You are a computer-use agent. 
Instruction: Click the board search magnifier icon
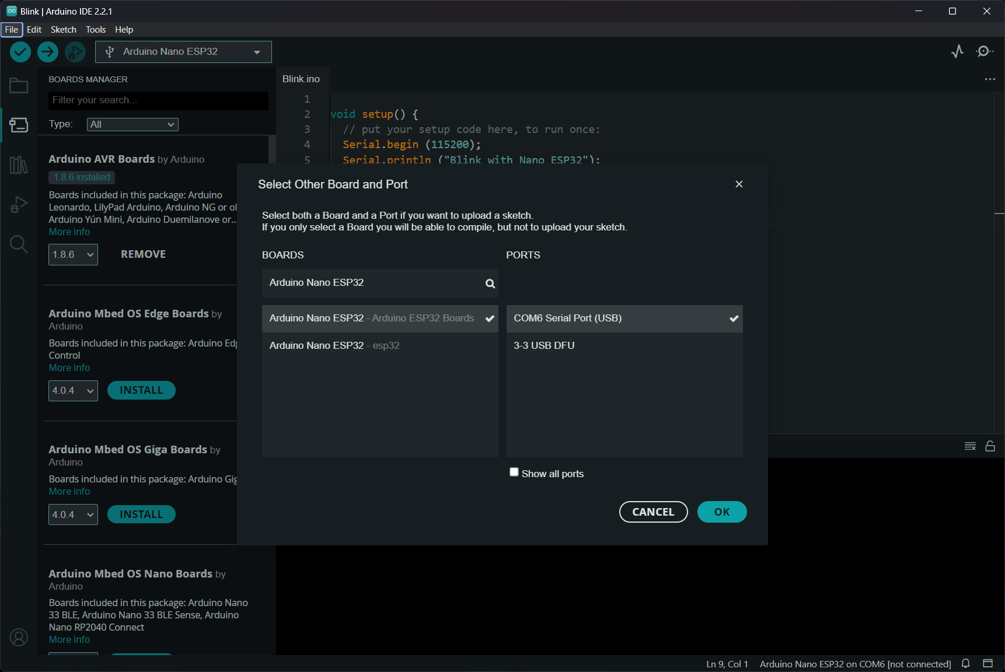pyautogui.click(x=490, y=283)
